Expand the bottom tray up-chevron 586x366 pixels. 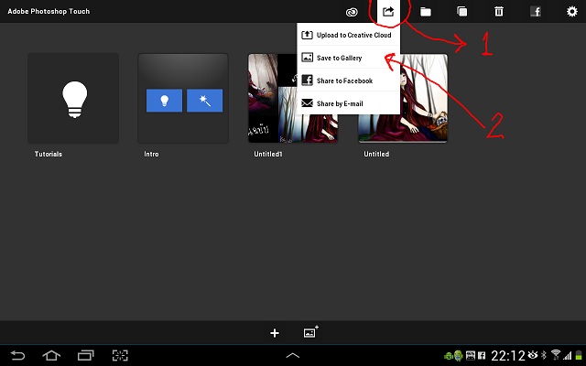pyautogui.click(x=293, y=355)
